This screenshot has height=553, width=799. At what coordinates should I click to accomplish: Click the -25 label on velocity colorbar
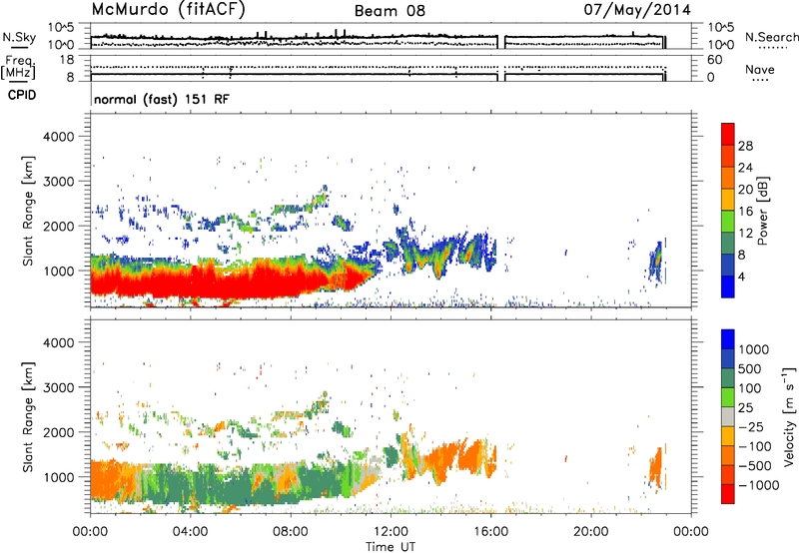(750, 427)
